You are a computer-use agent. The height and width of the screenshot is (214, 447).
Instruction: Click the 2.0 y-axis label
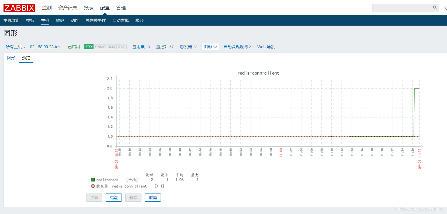tap(110, 88)
